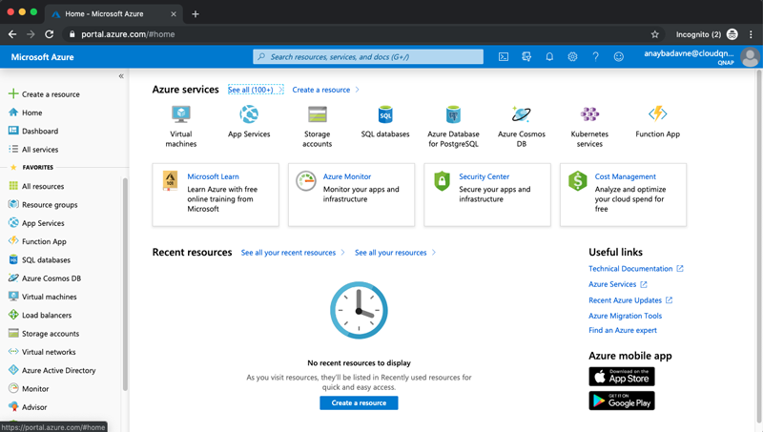Open Azure Cosmos DB service tile
Viewport: 763px width, 432px height.
click(x=521, y=127)
